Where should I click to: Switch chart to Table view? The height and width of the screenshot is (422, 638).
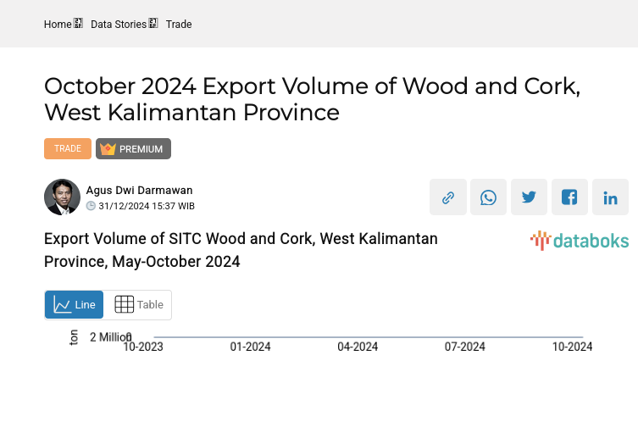(138, 305)
